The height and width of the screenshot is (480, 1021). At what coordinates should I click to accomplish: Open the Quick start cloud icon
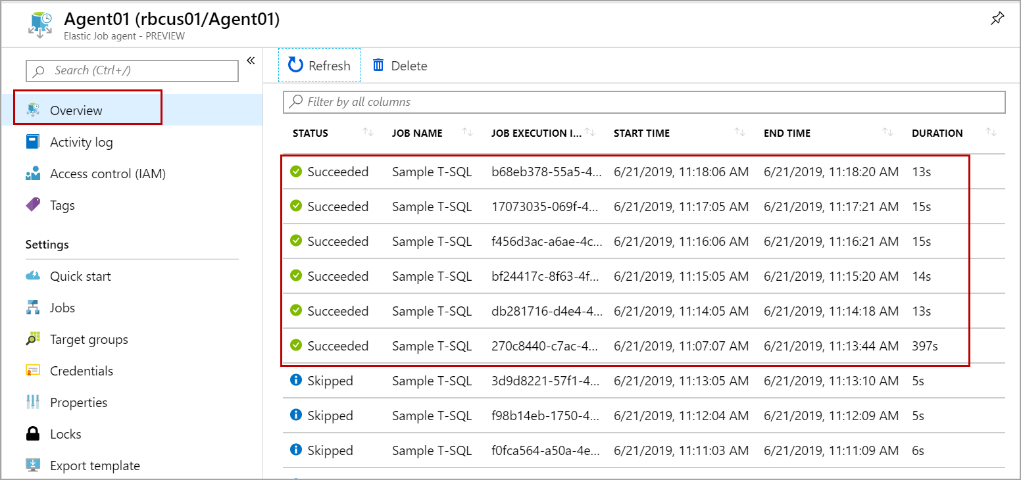[x=33, y=276]
